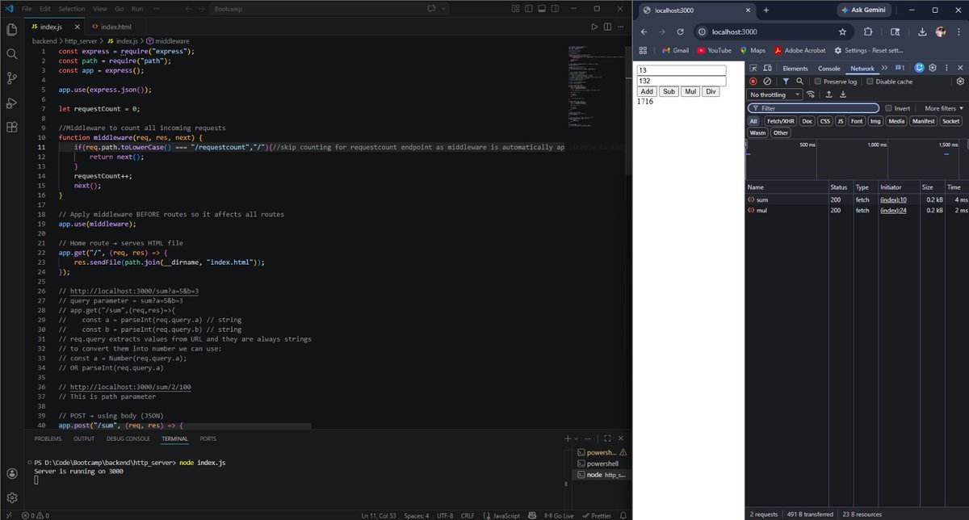Toggle the network filter funnel icon

(786, 82)
